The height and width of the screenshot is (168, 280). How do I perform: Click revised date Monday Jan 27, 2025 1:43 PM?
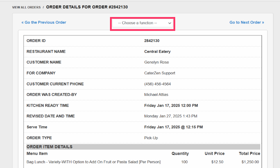(171, 116)
